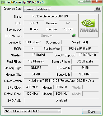Click the Die Size value 115 mm²
This screenshot has width=103, height=116.
click(68, 29)
